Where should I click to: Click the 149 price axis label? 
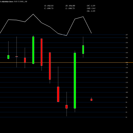(127, 53)
